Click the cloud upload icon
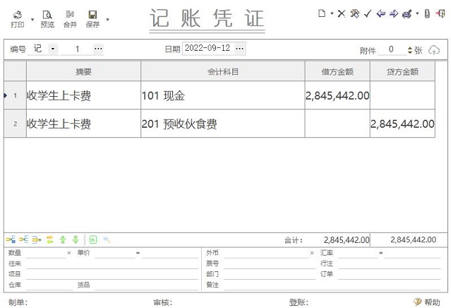Image resolution: width=451 pixels, height=308 pixels. (434, 50)
